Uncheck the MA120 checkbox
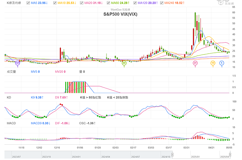 [135, 3]
